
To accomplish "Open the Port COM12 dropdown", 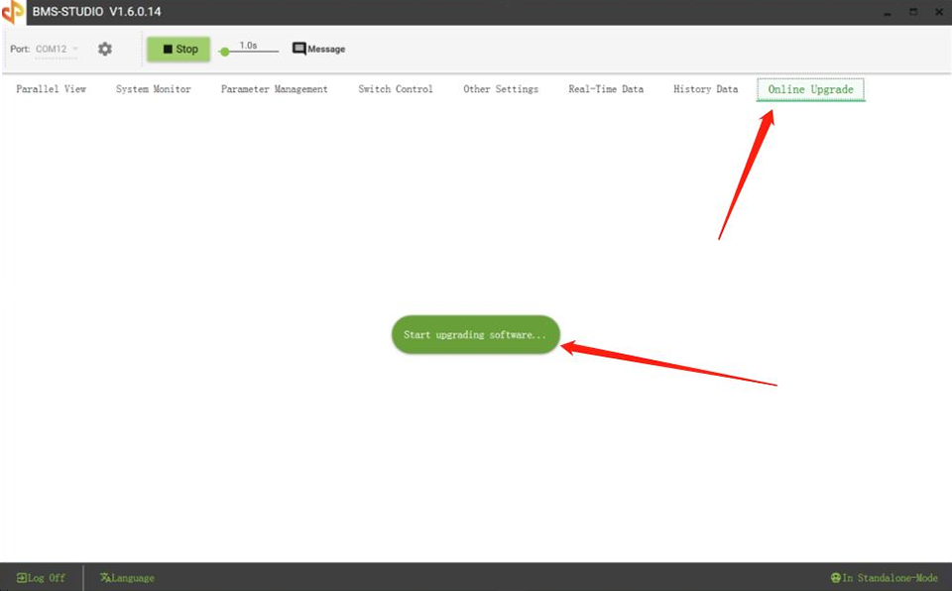I will [57, 48].
